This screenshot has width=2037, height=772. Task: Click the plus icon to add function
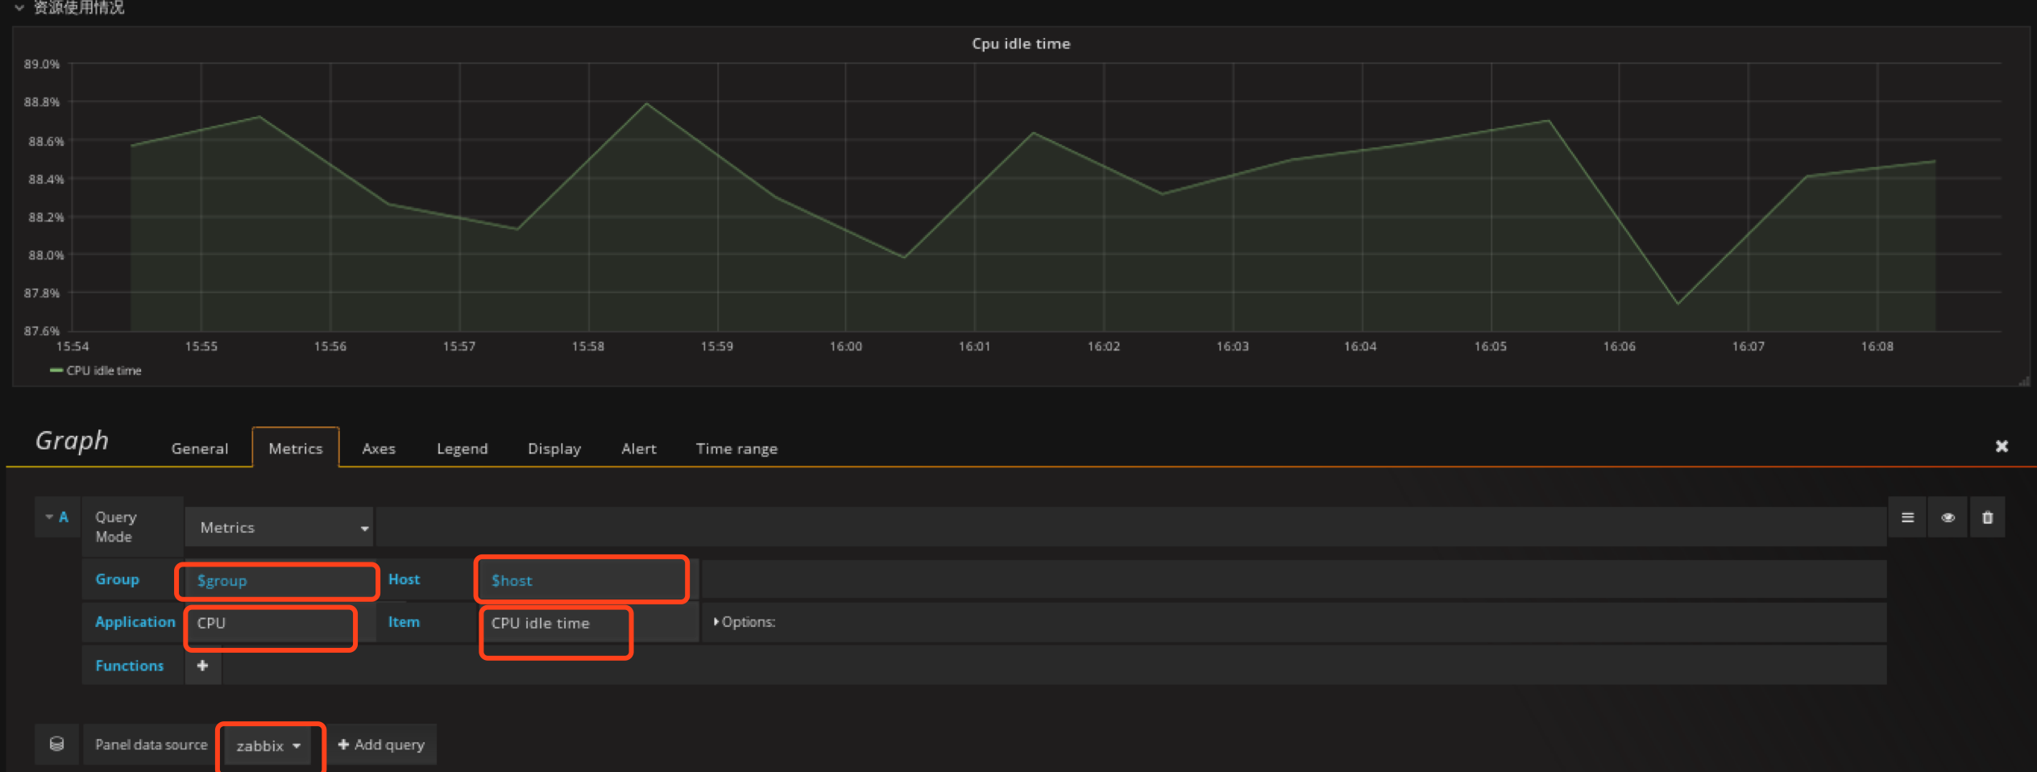(x=202, y=666)
